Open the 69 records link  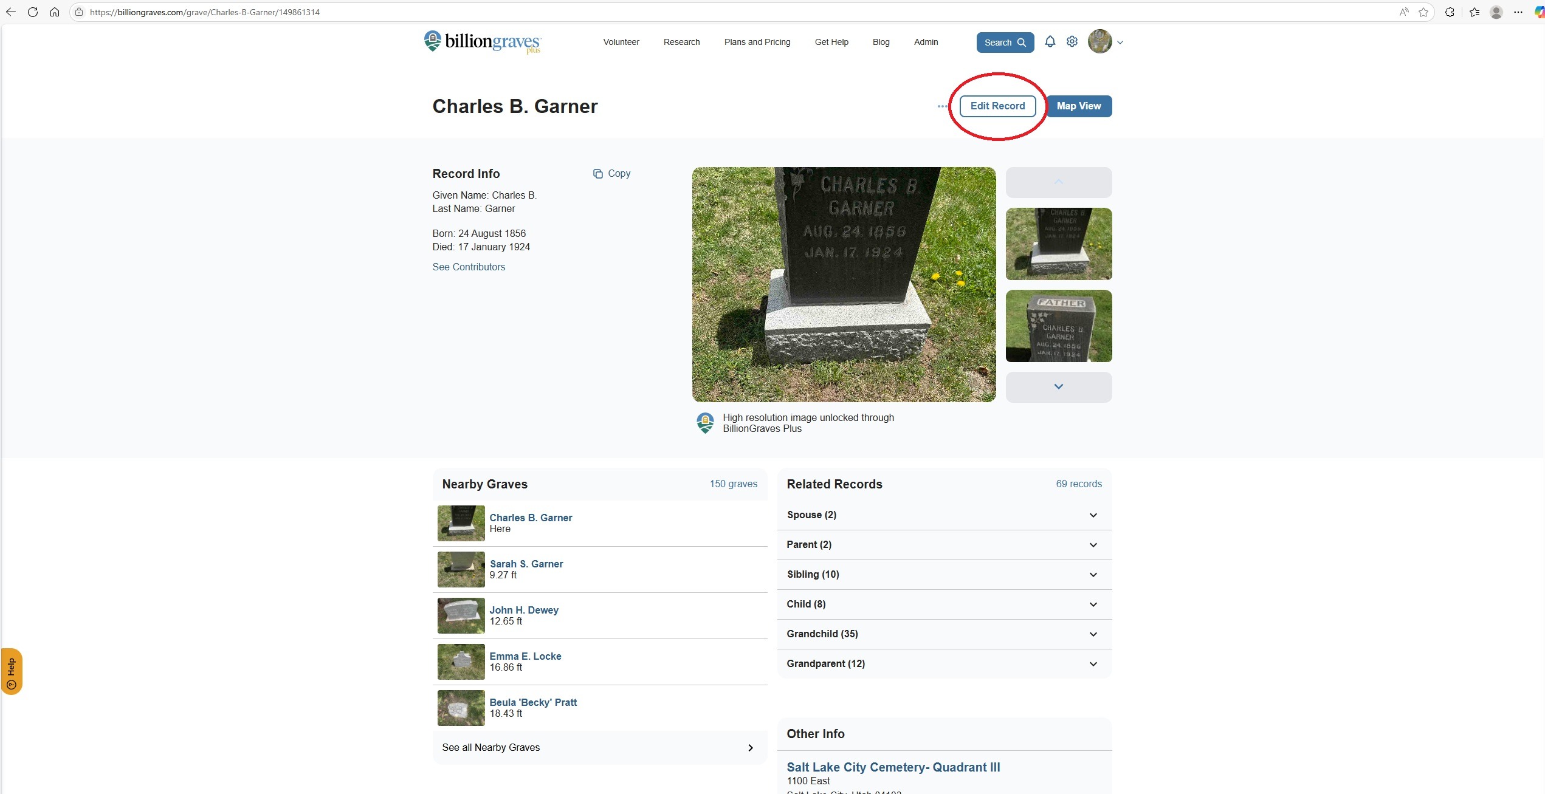[1078, 484]
